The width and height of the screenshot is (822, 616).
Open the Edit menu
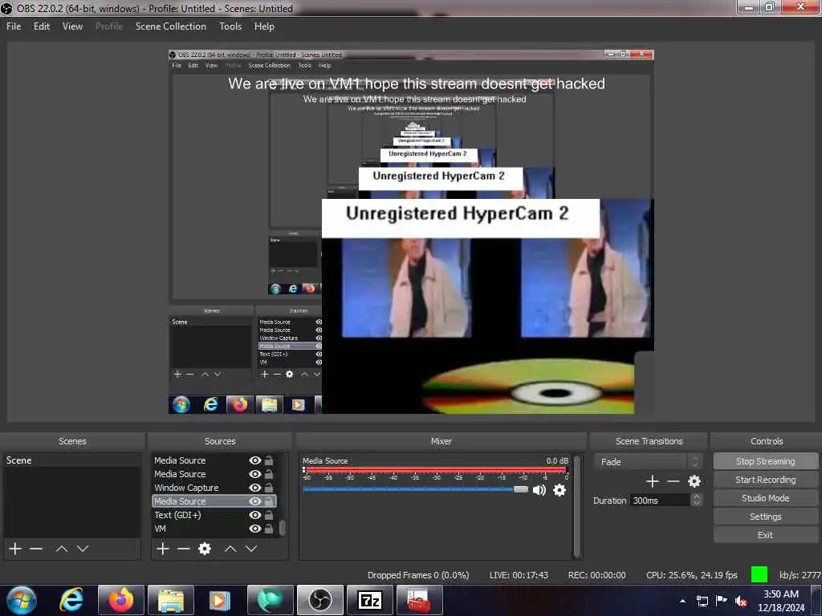tap(42, 26)
